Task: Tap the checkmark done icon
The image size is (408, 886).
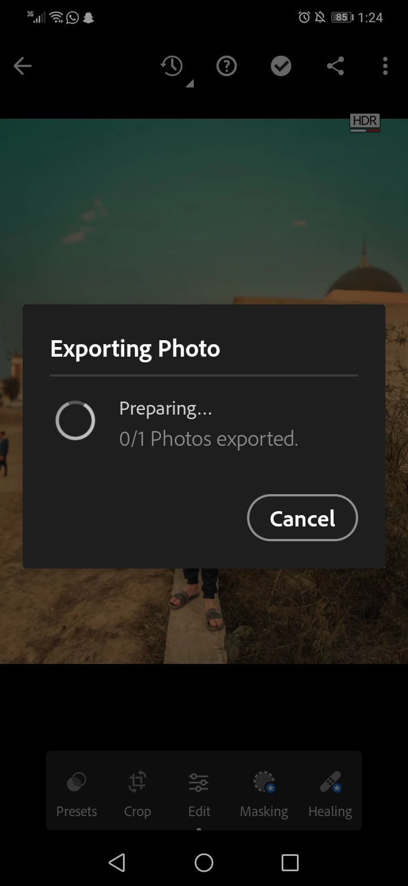Action: tap(281, 66)
